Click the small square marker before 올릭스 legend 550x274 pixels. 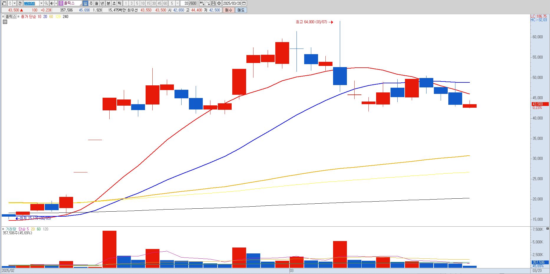3,16
